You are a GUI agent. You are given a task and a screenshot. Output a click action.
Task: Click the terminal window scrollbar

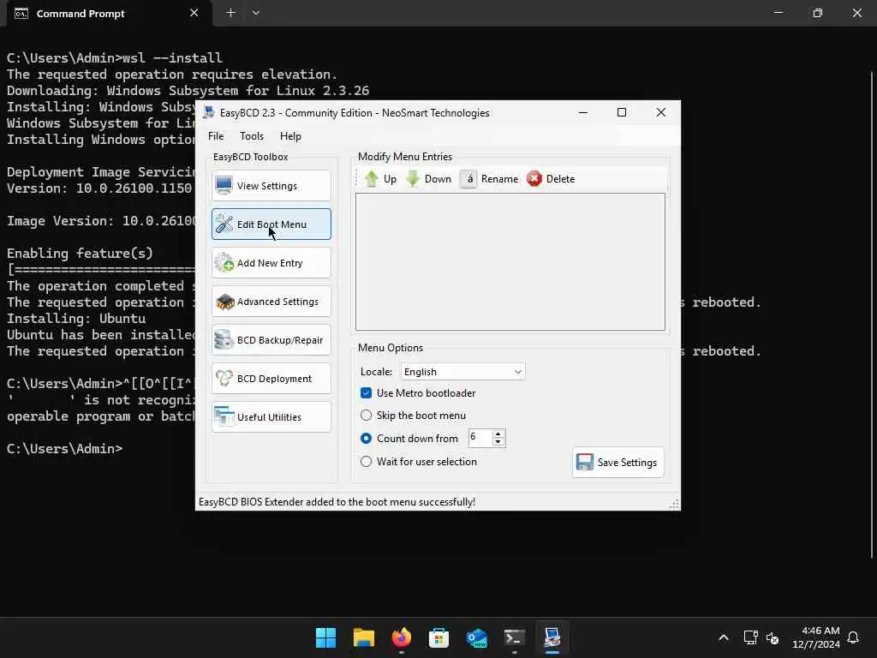point(872,314)
